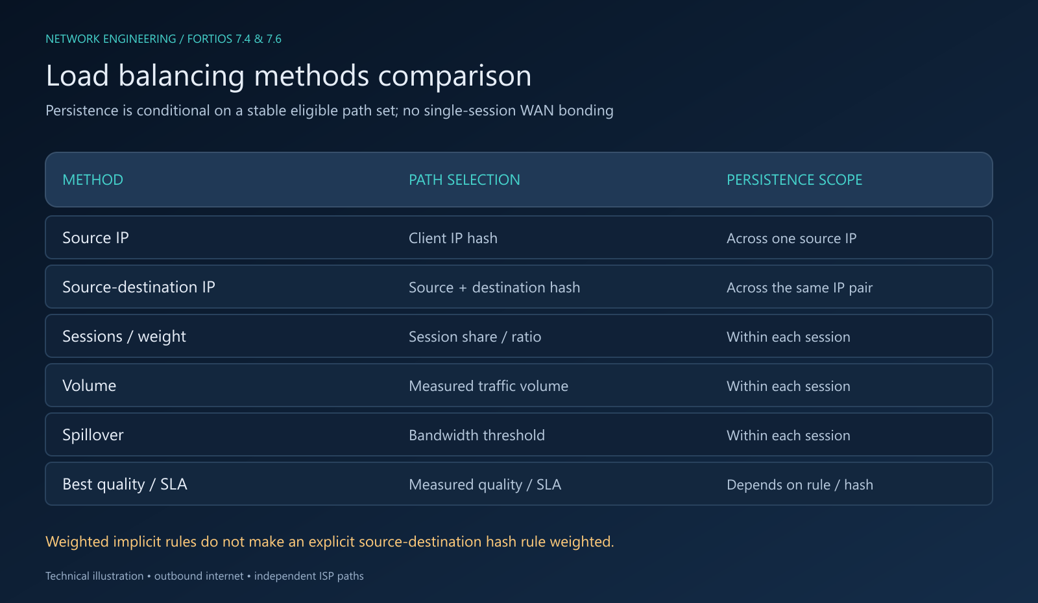Screen dimensions: 1038x603
Task: Click 'Within each session' in Sessions / weight row
Action: pos(788,337)
